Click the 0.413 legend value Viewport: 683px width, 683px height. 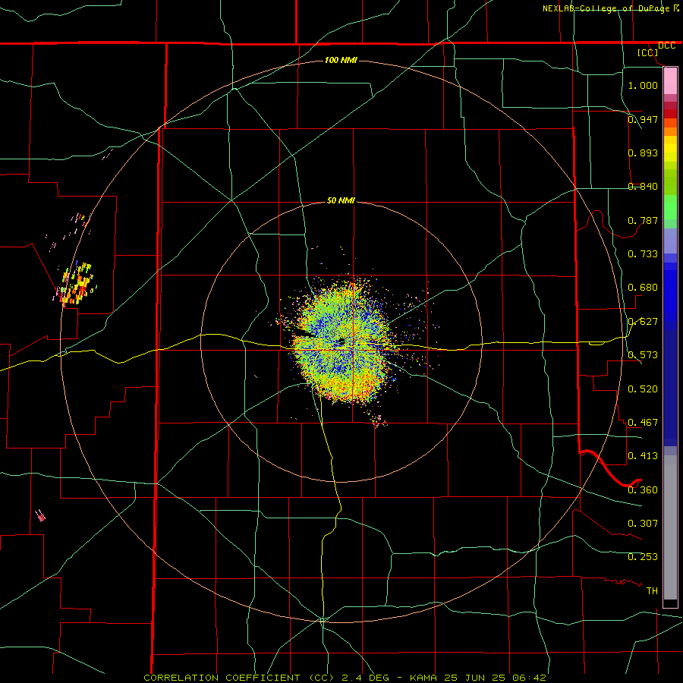pos(643,455)
